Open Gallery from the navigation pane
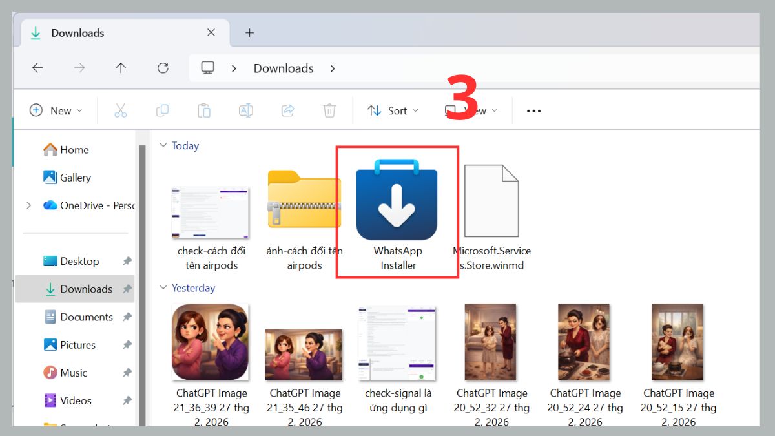 73,177
